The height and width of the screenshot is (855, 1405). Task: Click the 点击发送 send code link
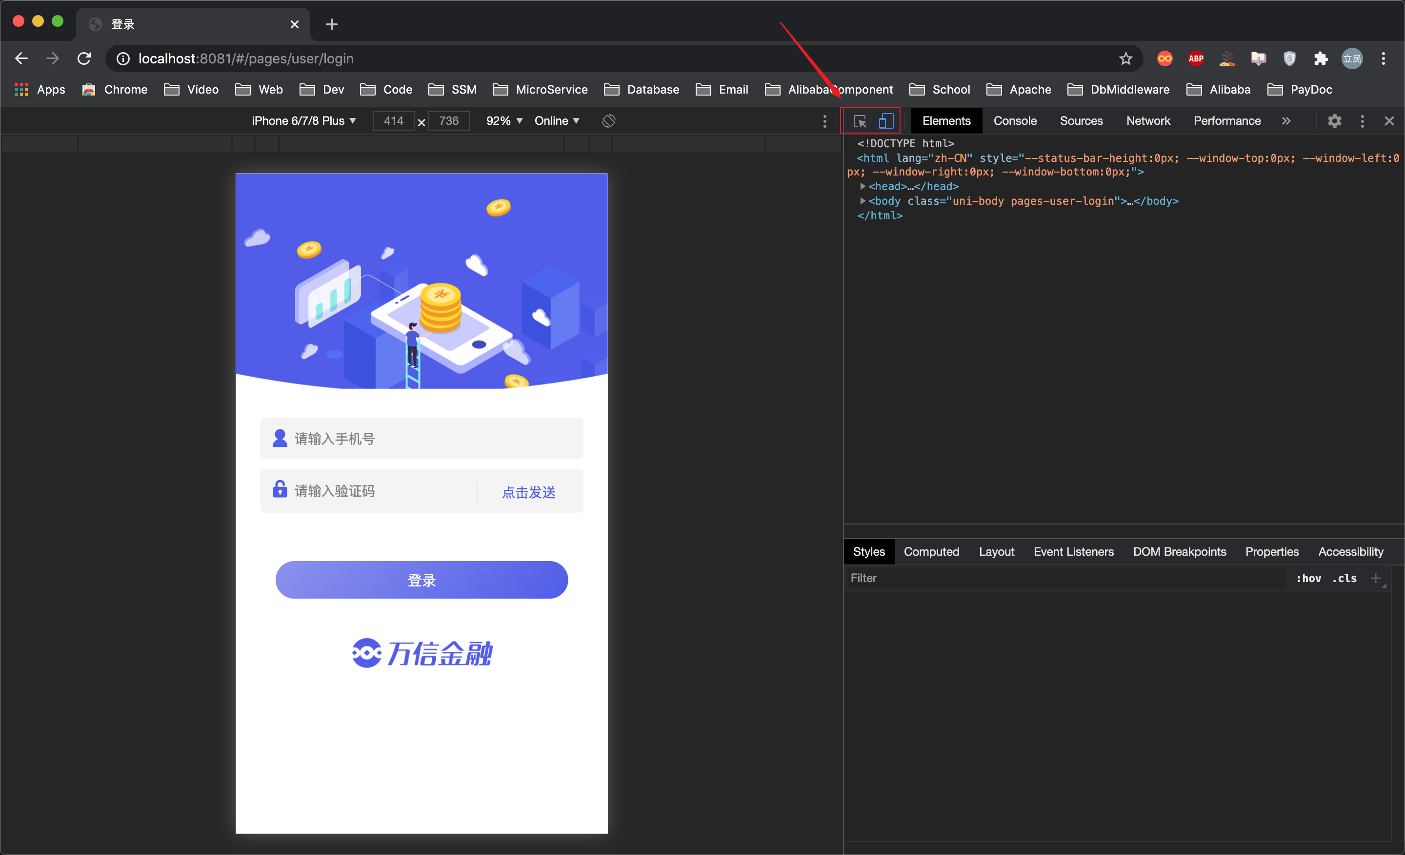coord(529,492)
